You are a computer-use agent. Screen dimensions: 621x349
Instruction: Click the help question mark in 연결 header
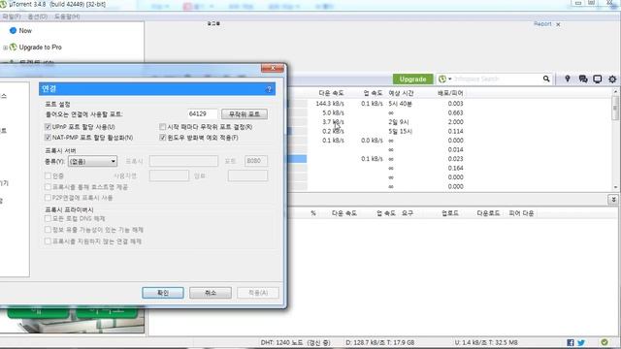pos(269,89)
